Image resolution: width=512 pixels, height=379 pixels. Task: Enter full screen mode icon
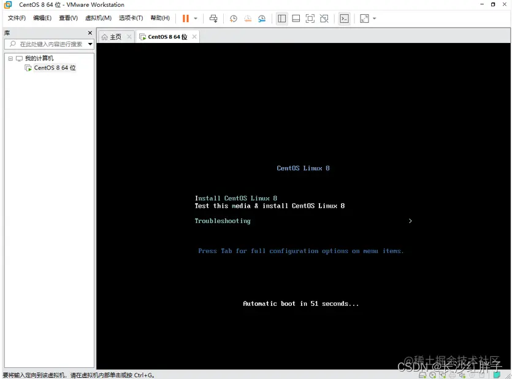tap(310, 18)
